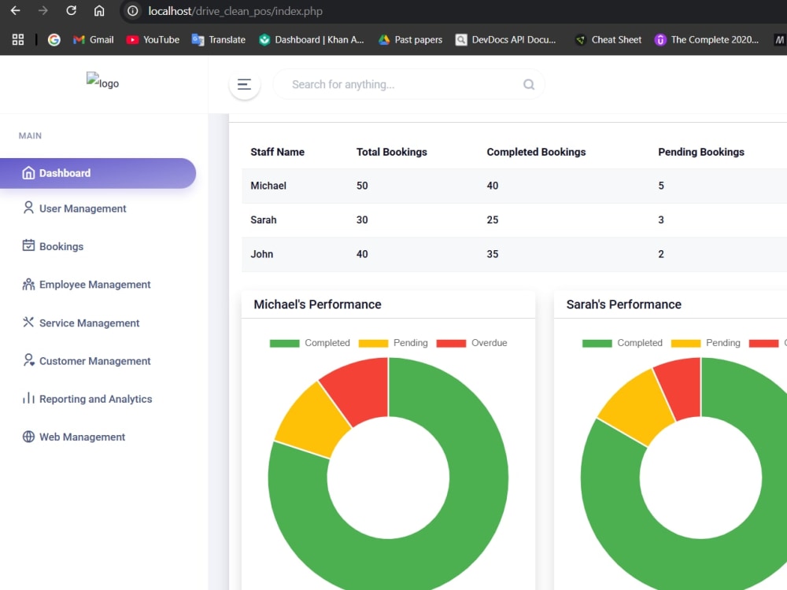The image size is (787, 590).
Task: Open Customer Management in sidebar
Action: pos(87,361)
